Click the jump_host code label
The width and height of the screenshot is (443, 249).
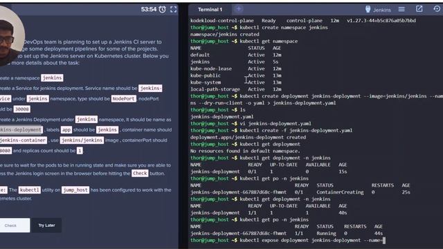[75, 190]
